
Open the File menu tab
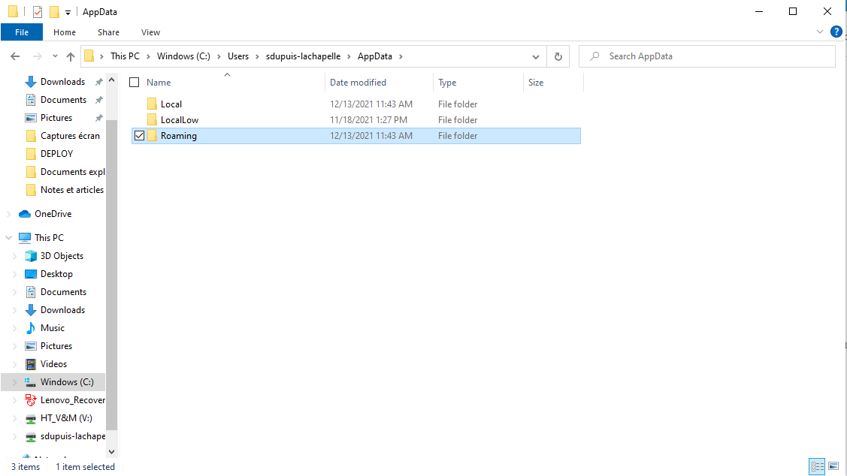pos(22,32)
